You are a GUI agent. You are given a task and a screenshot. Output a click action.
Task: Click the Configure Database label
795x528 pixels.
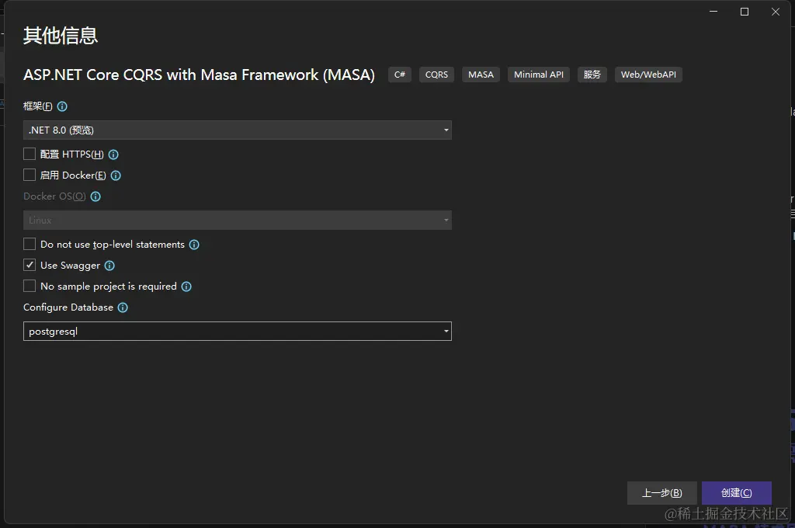pyautogui.click(x=68, y=307)
